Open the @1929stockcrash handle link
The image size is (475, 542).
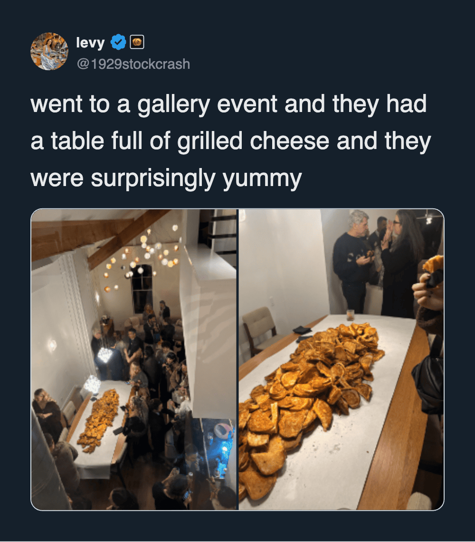(133, 64)
